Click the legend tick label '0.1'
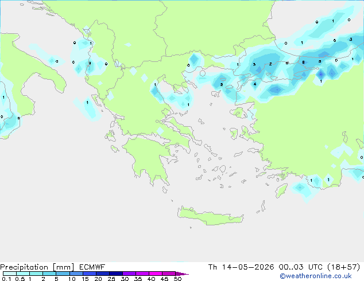The height and width of the screenshot is (281, 364). (x=6, y=279)
